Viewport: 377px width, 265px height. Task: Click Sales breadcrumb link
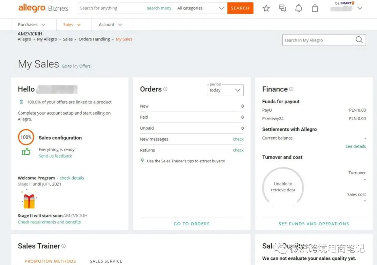[x=68, y=39]
